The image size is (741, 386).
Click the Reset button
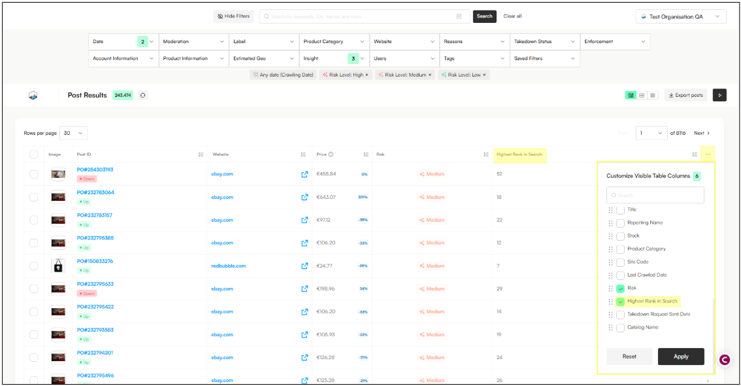coord(629,357)
